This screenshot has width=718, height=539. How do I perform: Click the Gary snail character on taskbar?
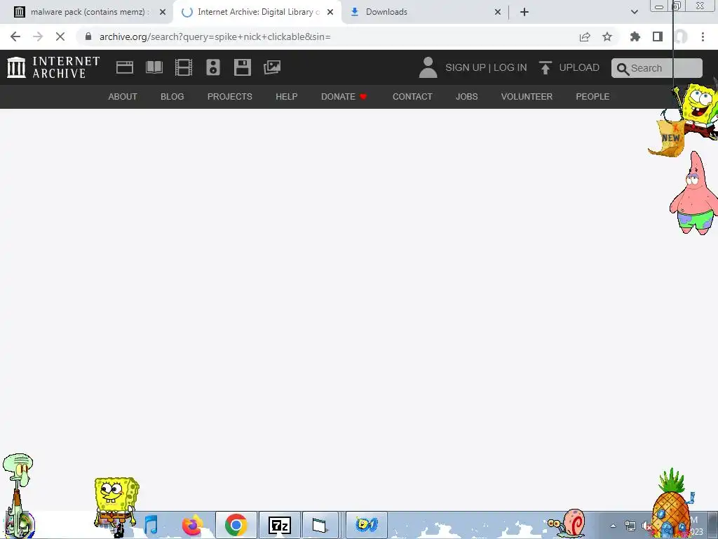(567, 524)
